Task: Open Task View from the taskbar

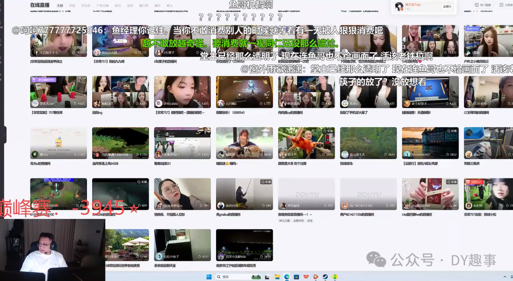Action: [x=267, y=277]
